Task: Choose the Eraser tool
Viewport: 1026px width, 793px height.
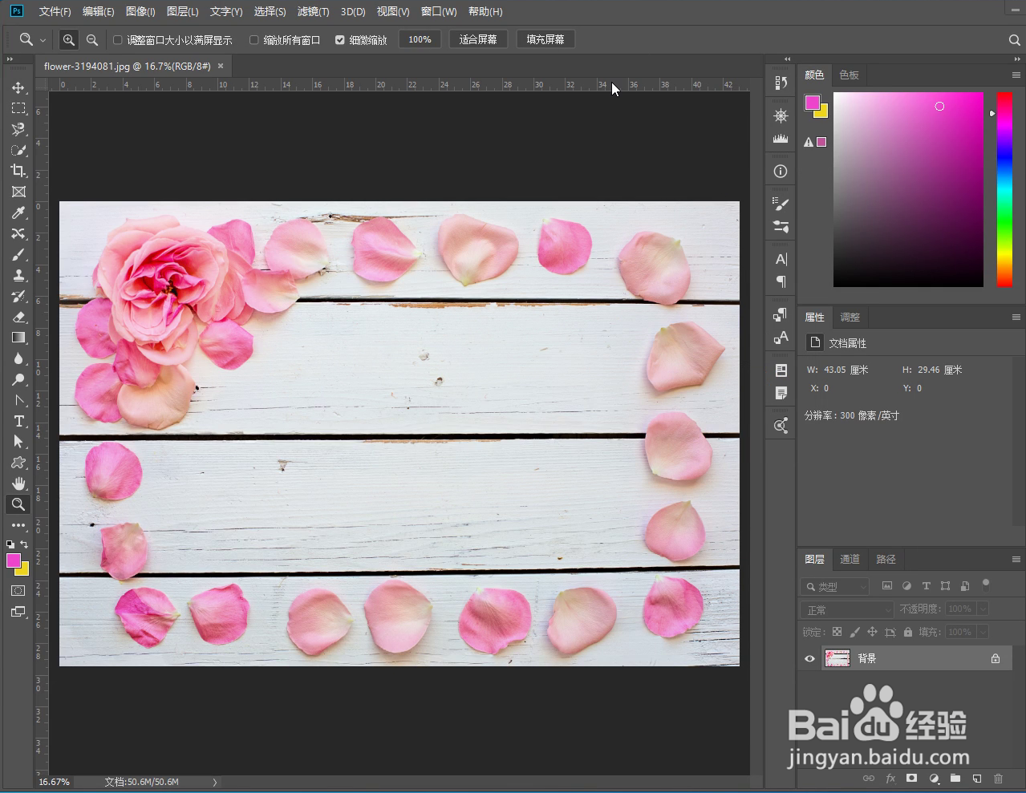Action: [18, 317]
